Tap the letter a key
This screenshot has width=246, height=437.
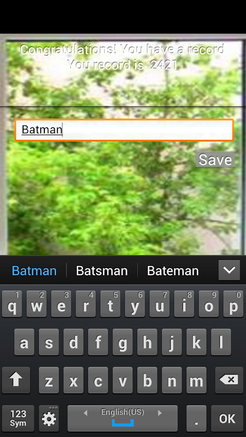[x=24, y=342]
